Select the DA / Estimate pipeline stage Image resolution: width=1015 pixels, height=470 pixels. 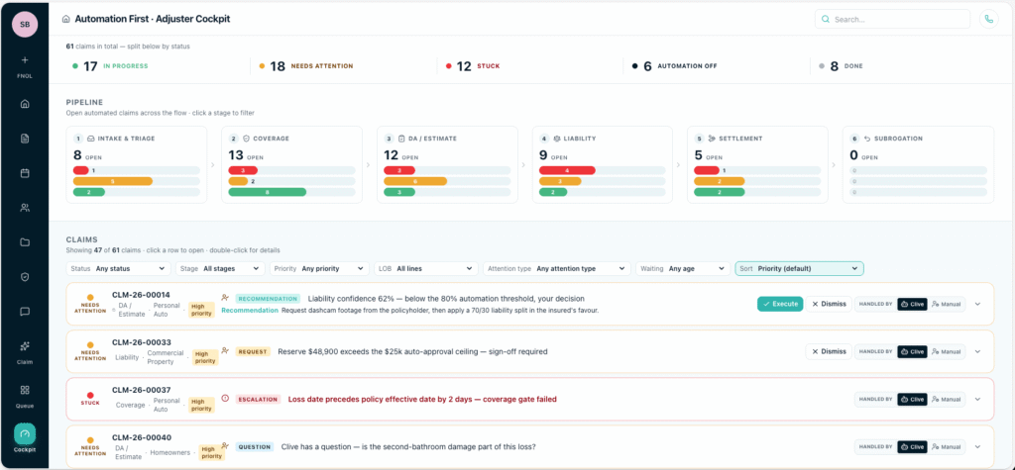coord(447,165)
